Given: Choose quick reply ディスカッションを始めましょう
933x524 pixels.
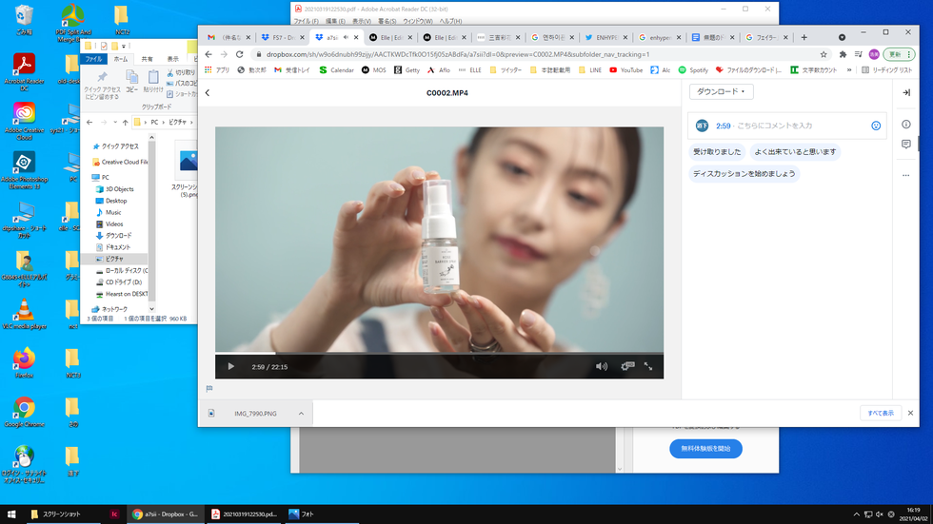Looking at the screenshot, I should pos(744,174).
